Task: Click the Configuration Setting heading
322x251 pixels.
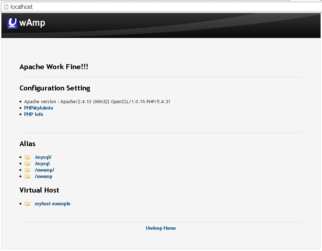Action: (x=55, y=88)
